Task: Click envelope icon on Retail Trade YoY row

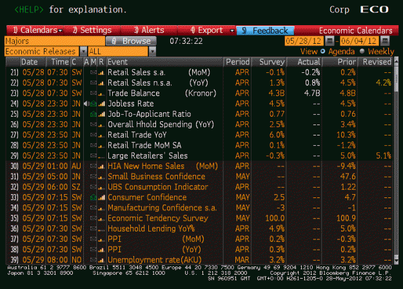Action: [x=93, y=135]
